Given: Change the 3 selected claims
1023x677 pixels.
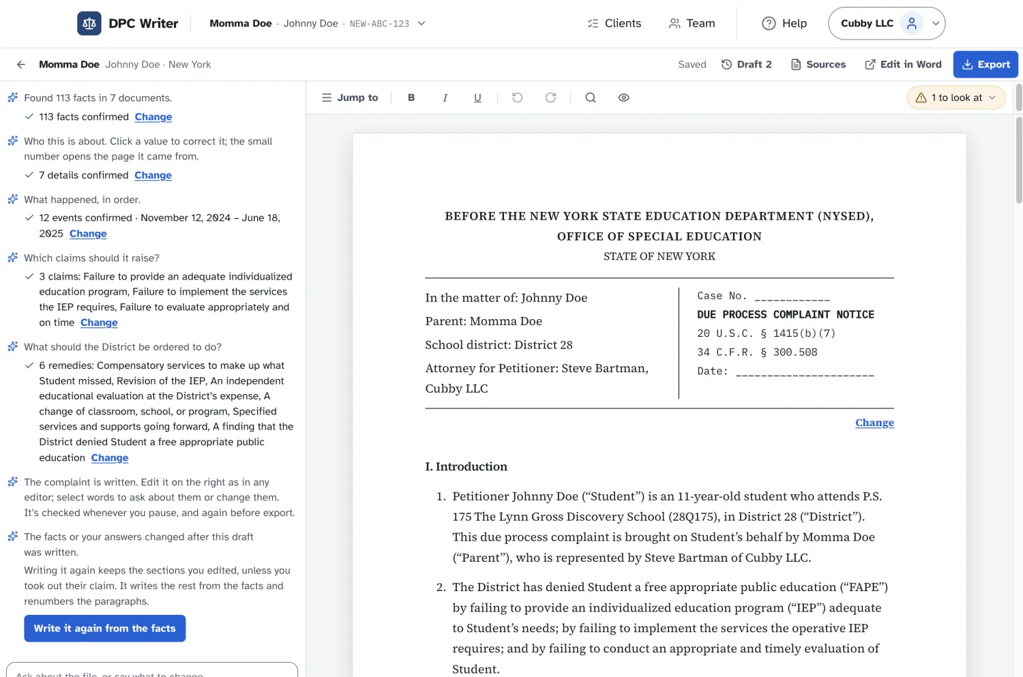Looking at the screenshot, I should click(x=99, y=322).
